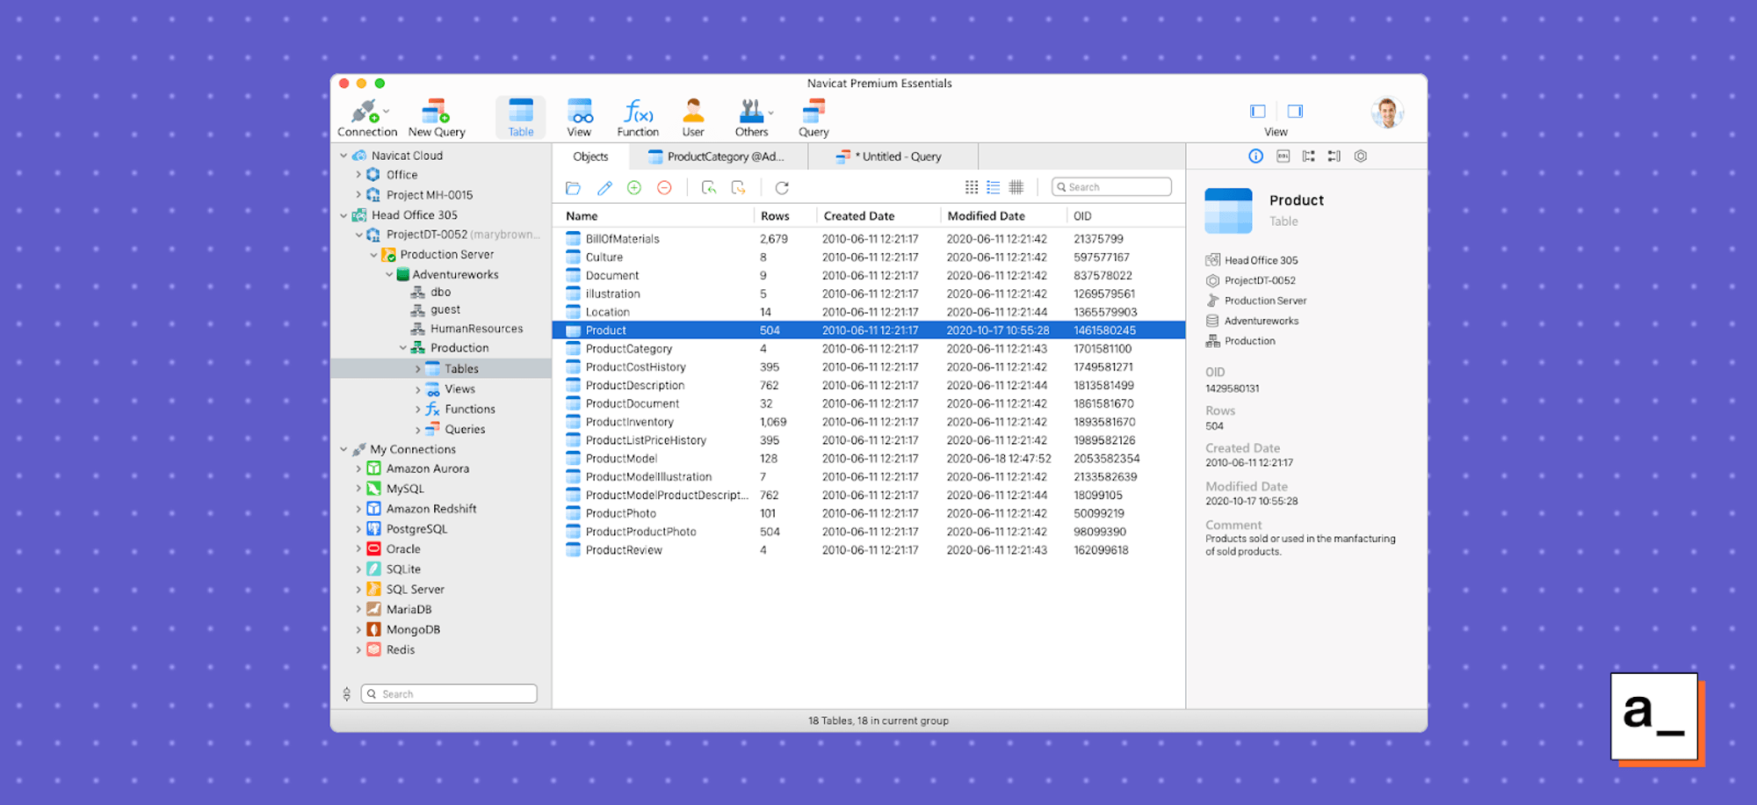Click the Connection toolbar icon
Viewport: 1757px width, 805px height.
365,117
